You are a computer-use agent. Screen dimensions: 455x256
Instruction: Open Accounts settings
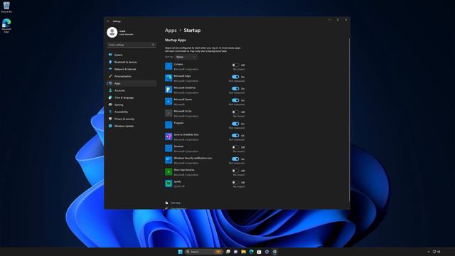point(132,90)
